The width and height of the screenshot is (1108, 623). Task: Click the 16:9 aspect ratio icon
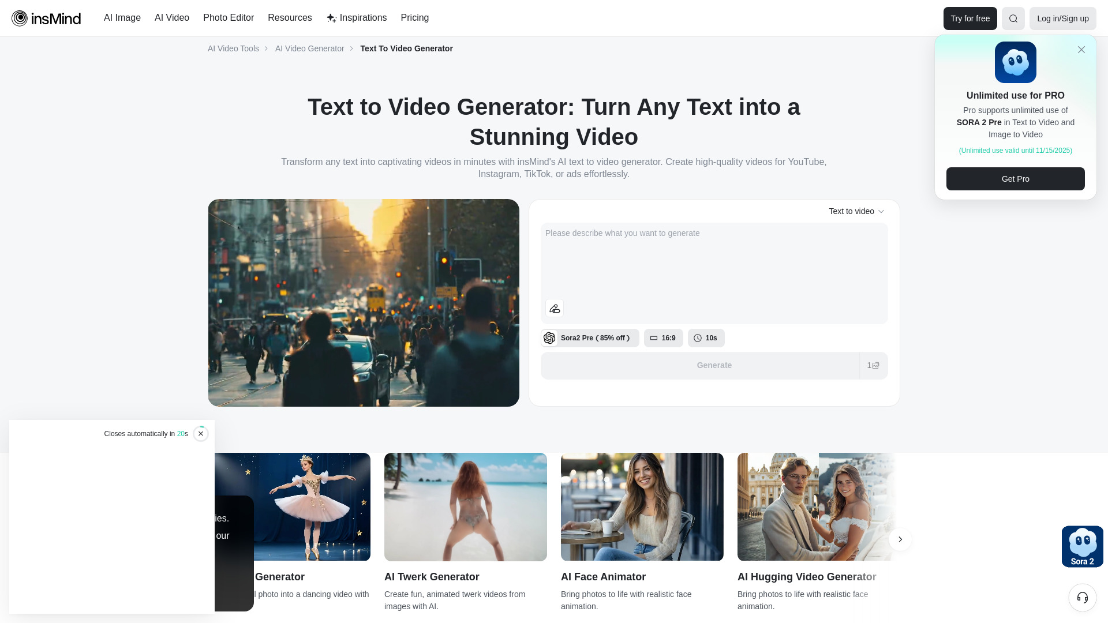(x=654, y=338)
